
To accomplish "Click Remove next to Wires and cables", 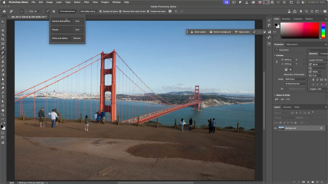I will 77,38.
